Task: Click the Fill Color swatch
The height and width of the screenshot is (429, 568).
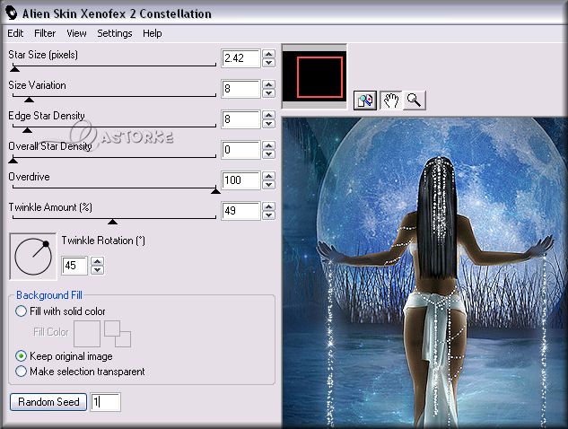Action: coord(87,334)
